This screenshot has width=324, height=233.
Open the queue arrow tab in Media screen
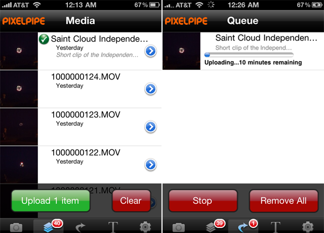coord(80,227)
